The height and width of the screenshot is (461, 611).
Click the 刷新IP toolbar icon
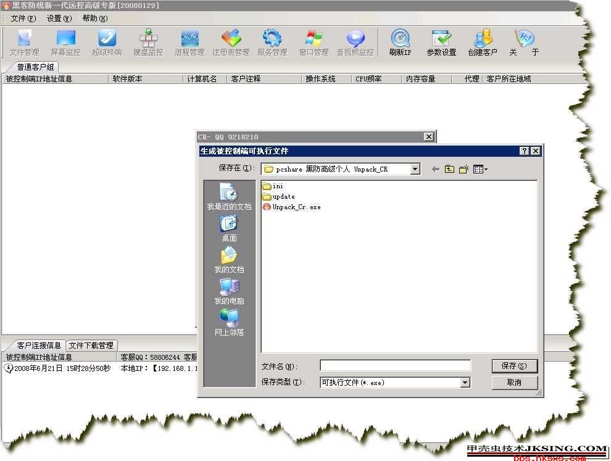(400, 41)
